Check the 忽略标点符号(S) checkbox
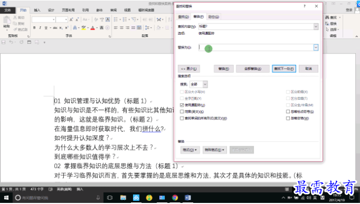This screenshot has width=360, height=204. pos(288,112)
